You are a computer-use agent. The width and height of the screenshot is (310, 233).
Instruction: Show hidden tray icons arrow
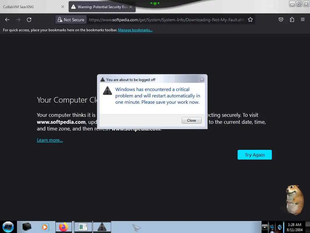265,227
